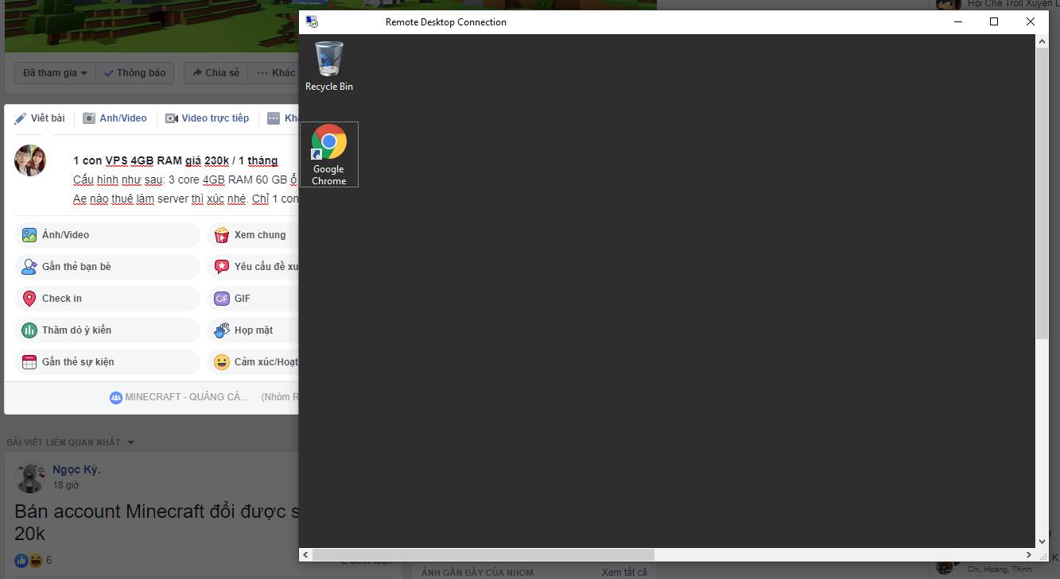
Task: Choose the Check in location option
Action: pyautogui.click(x=107, y=299)
